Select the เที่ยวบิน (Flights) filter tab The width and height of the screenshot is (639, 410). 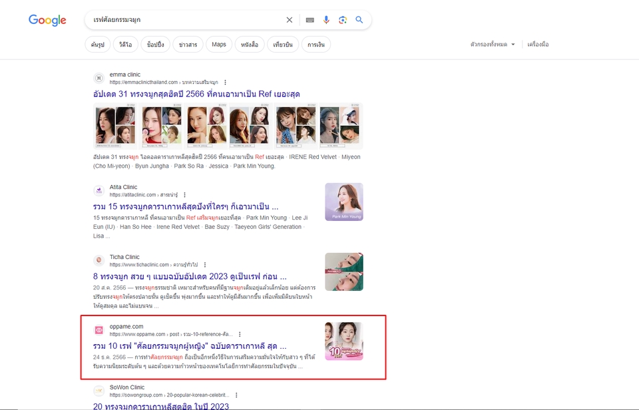(283, 45)
